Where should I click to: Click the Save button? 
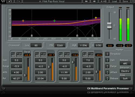[125, 1]
